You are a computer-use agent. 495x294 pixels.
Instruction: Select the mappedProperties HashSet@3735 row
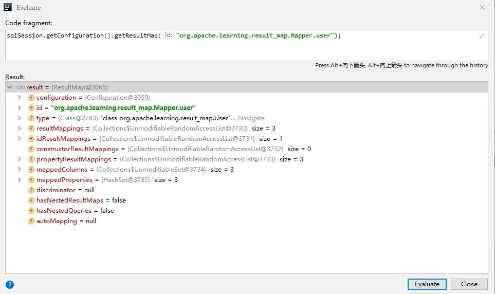(x=247, y=180)
